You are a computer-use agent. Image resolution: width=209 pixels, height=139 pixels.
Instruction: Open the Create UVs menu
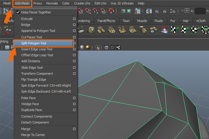[83, 3]
